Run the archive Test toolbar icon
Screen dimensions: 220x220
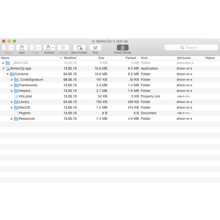pos(95,48)
